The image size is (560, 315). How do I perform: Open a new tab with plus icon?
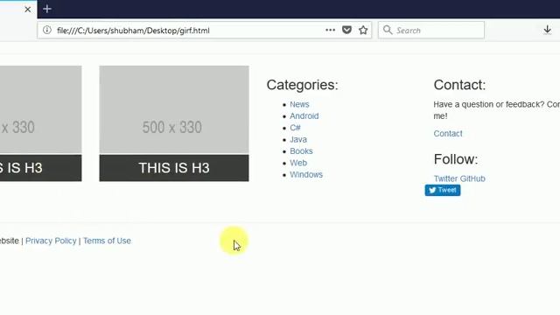[x=47, y=9]
